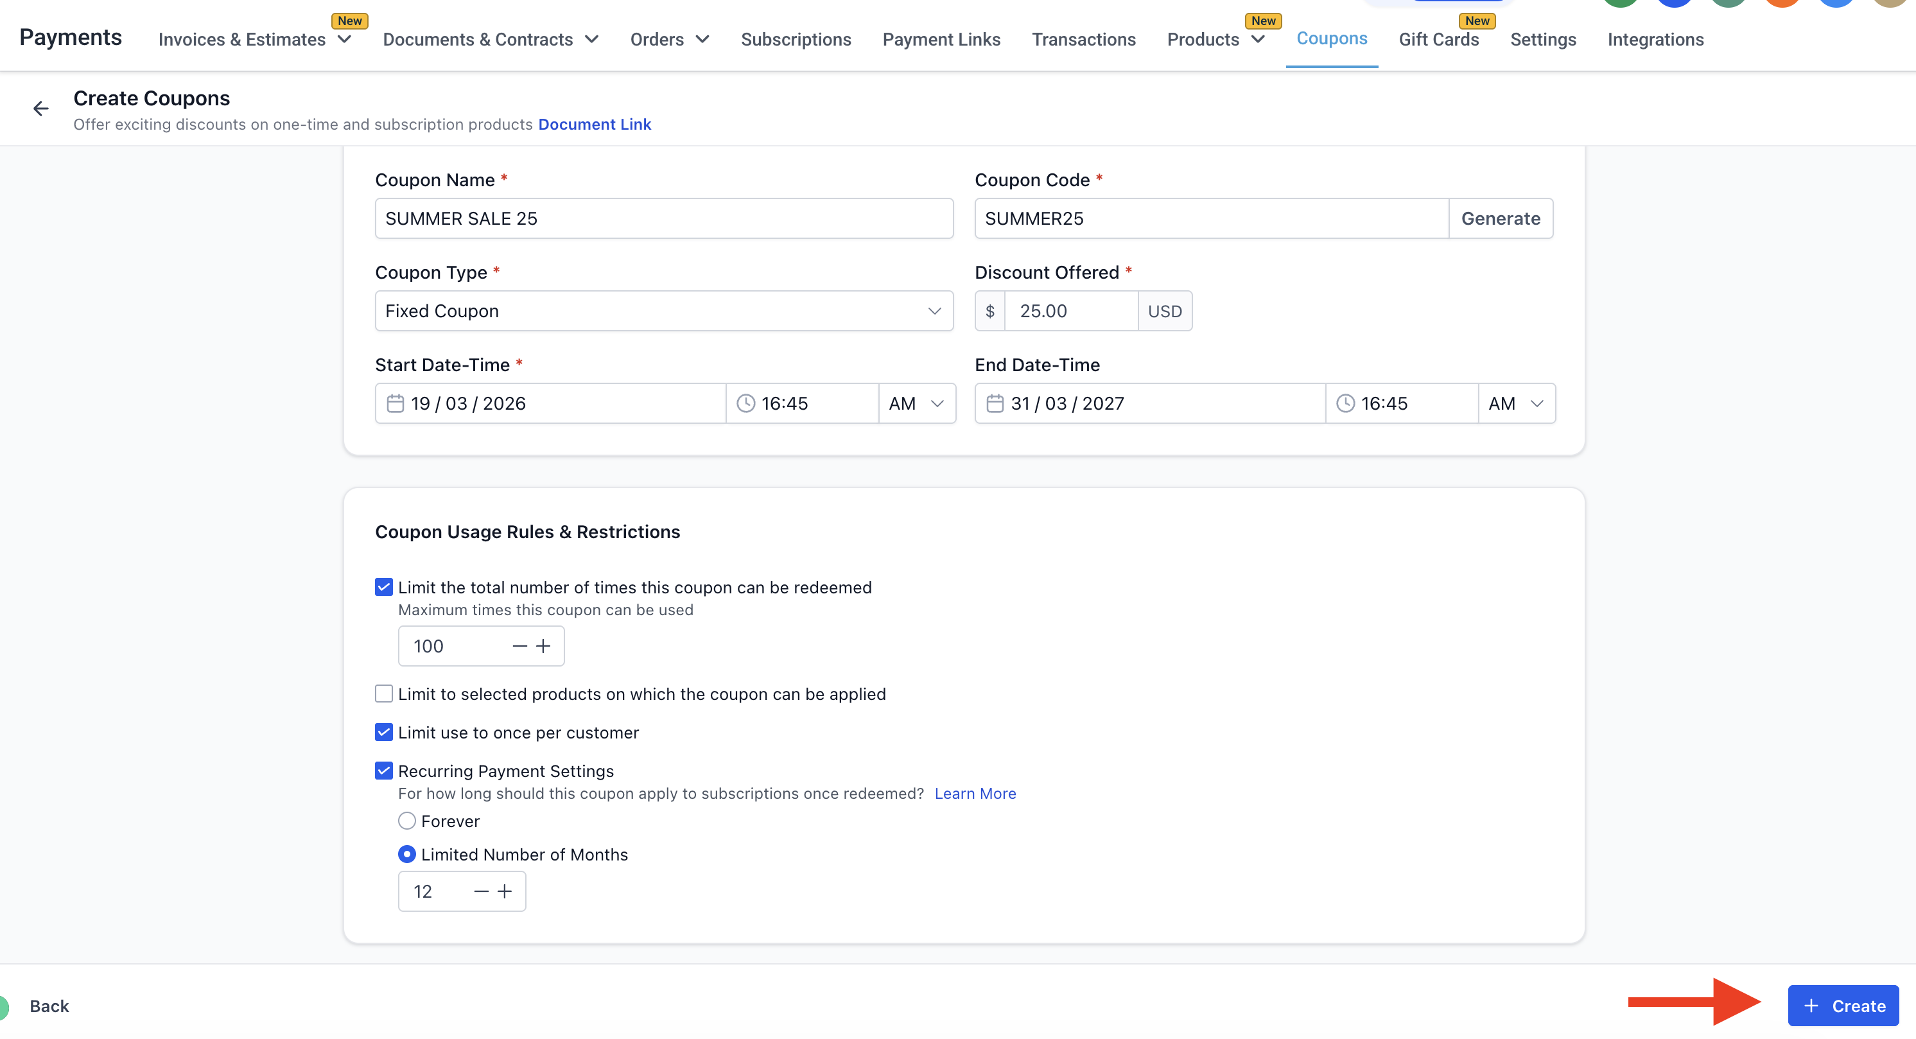1916x1039 pixels.
Task: Decrease maximum redemption count with minus
Action: point(519,645)
